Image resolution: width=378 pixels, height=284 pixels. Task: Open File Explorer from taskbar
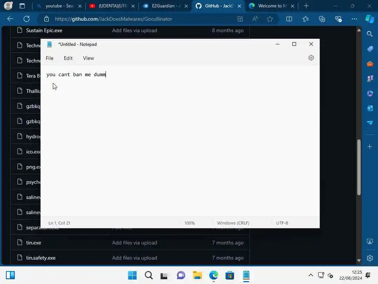(197, 275)
